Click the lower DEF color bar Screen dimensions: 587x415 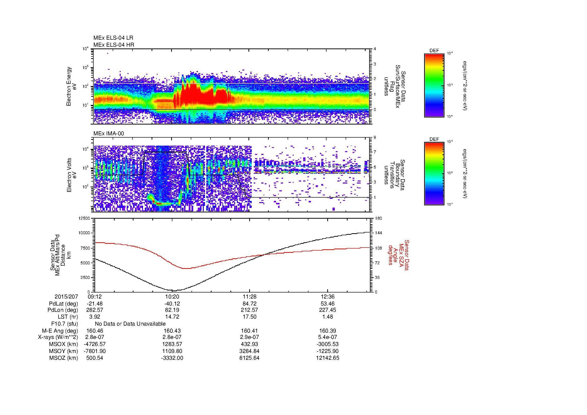[x=434, y=174]
